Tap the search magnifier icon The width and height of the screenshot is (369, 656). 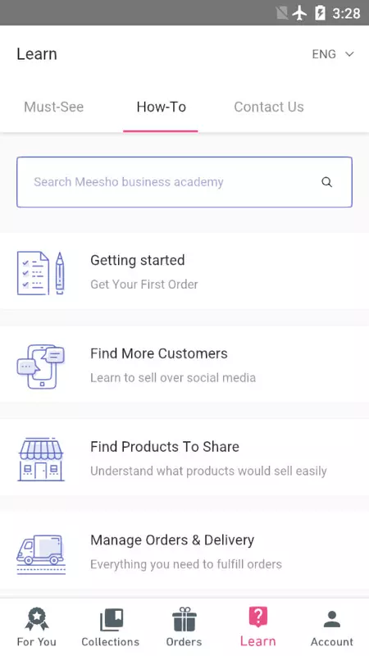click(x=326, y=182)
